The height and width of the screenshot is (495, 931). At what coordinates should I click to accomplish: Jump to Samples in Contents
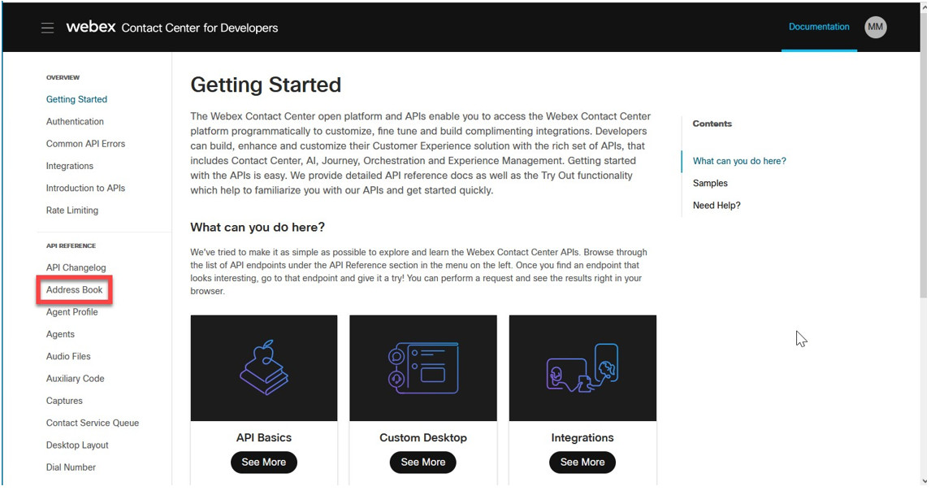(x=710, y=183)
